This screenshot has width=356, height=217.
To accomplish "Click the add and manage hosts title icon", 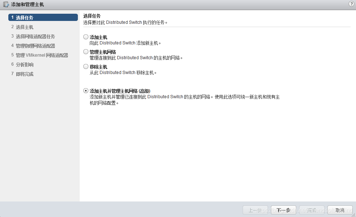I will (6, 4).
